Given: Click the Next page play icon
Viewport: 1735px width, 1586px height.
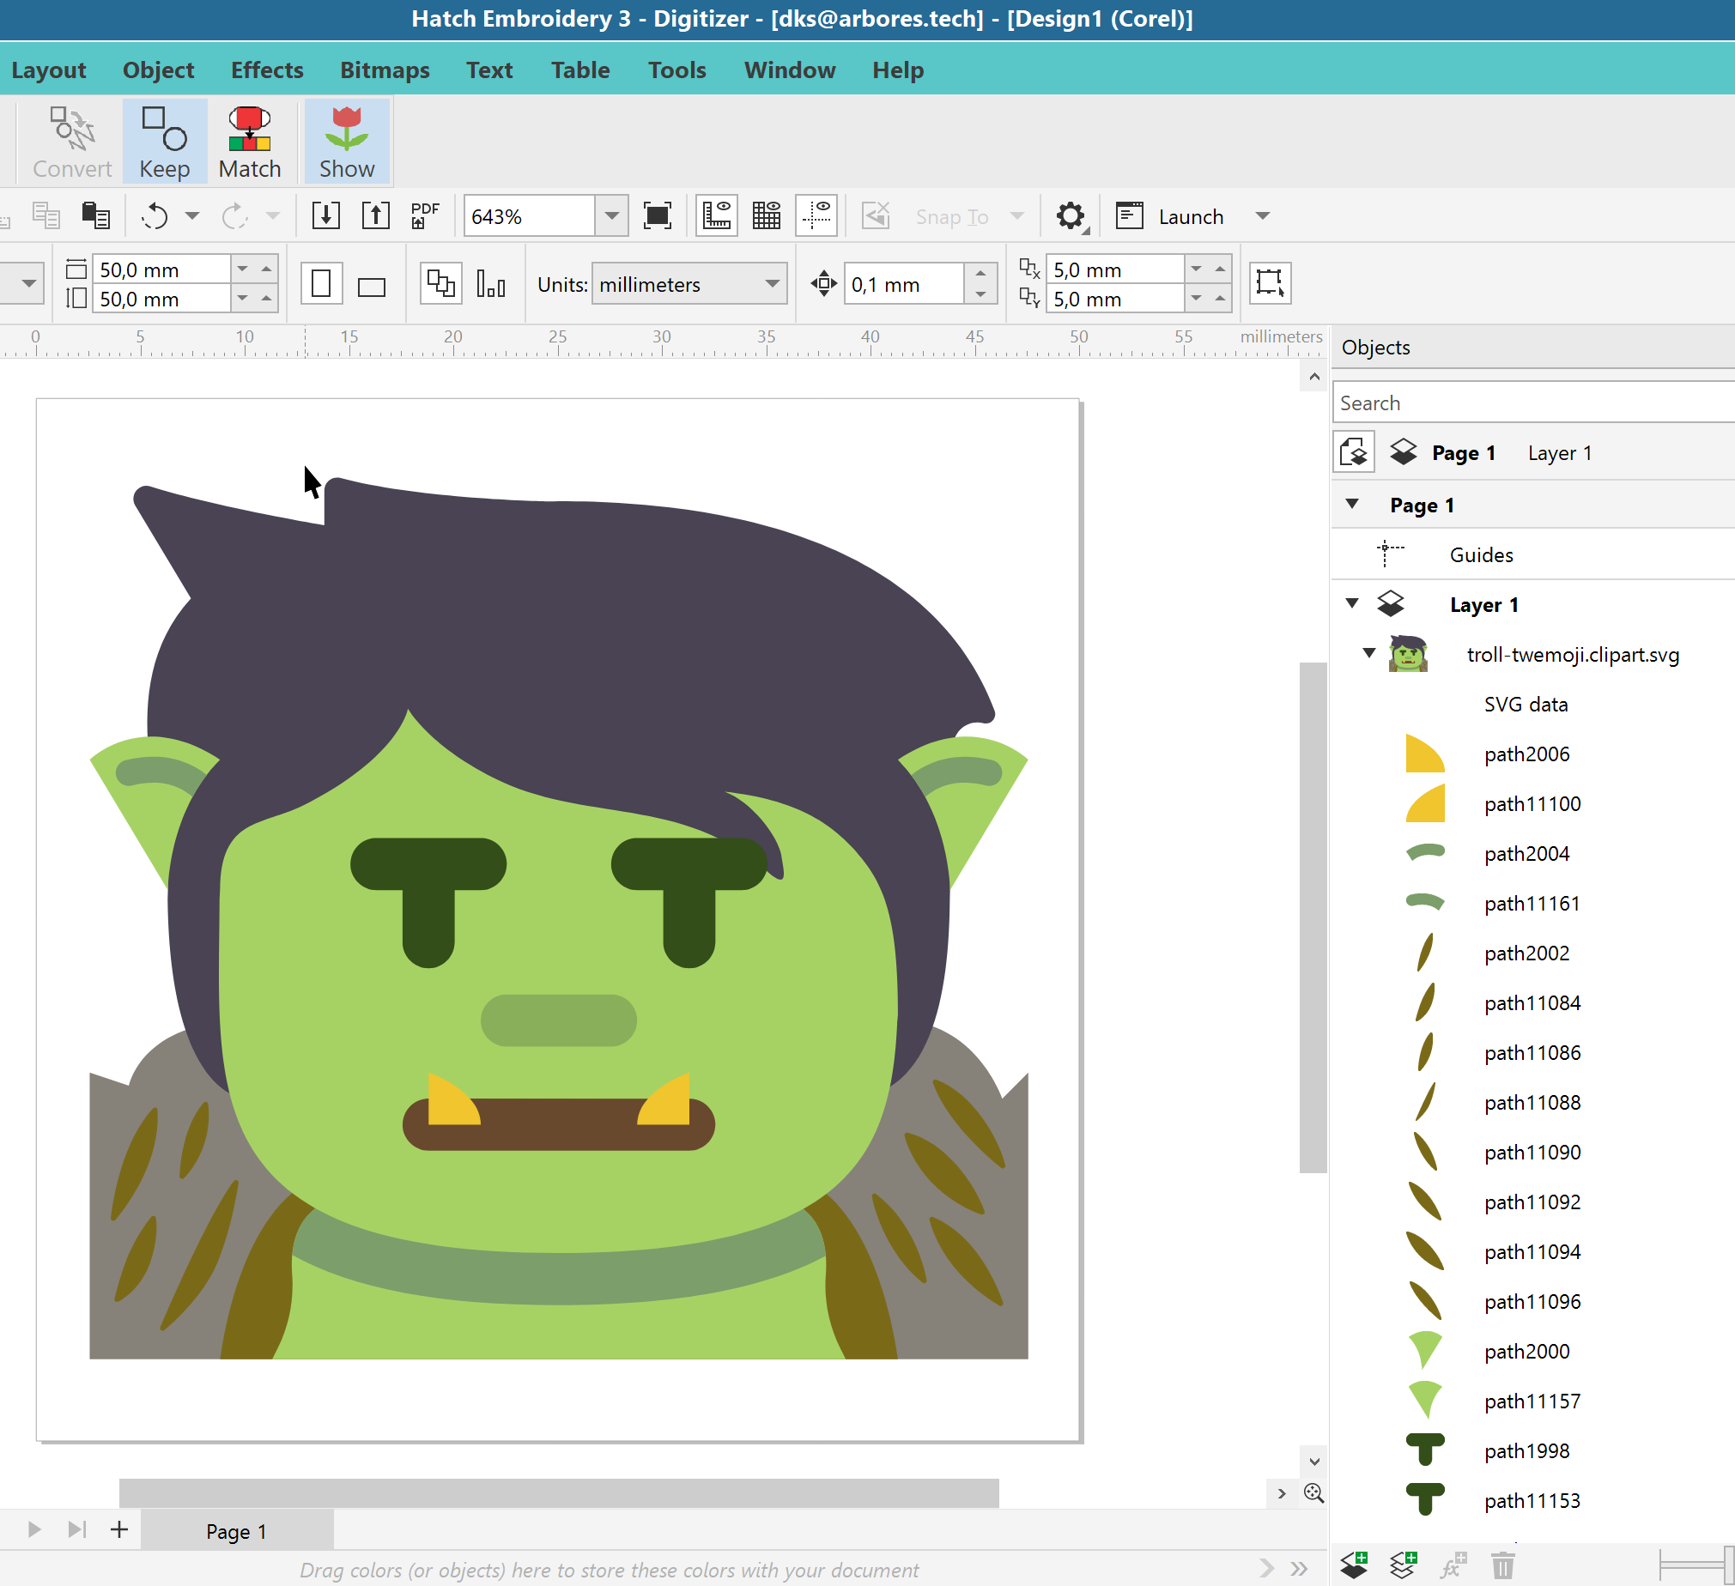Looking at the screenshot, I should point(34,1529).
